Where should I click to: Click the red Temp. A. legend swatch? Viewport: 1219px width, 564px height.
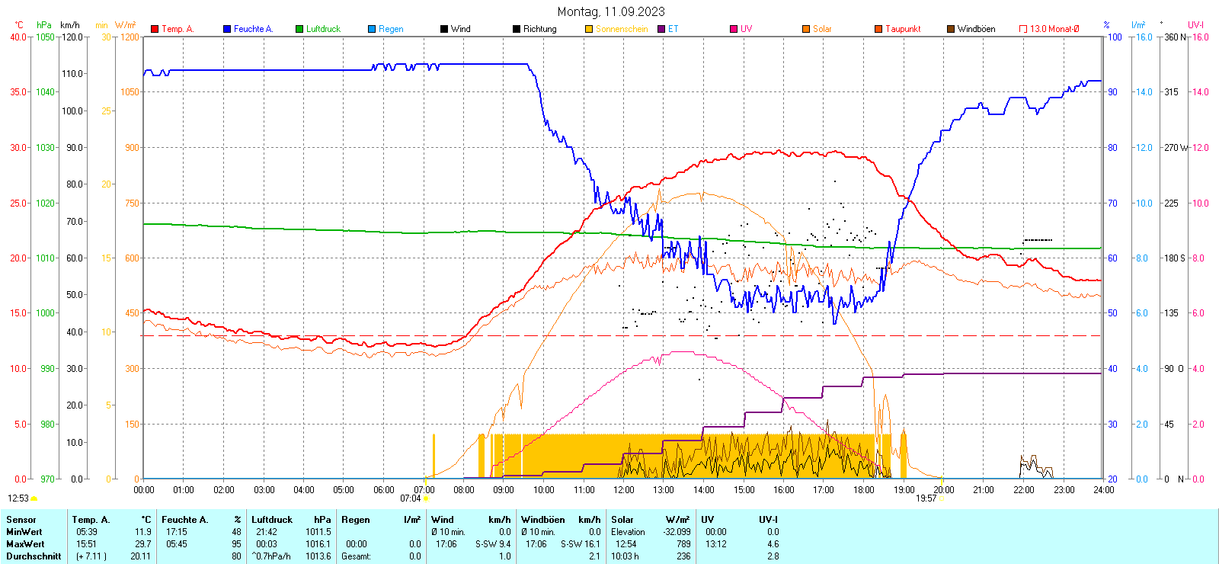(x=155, y=29)
